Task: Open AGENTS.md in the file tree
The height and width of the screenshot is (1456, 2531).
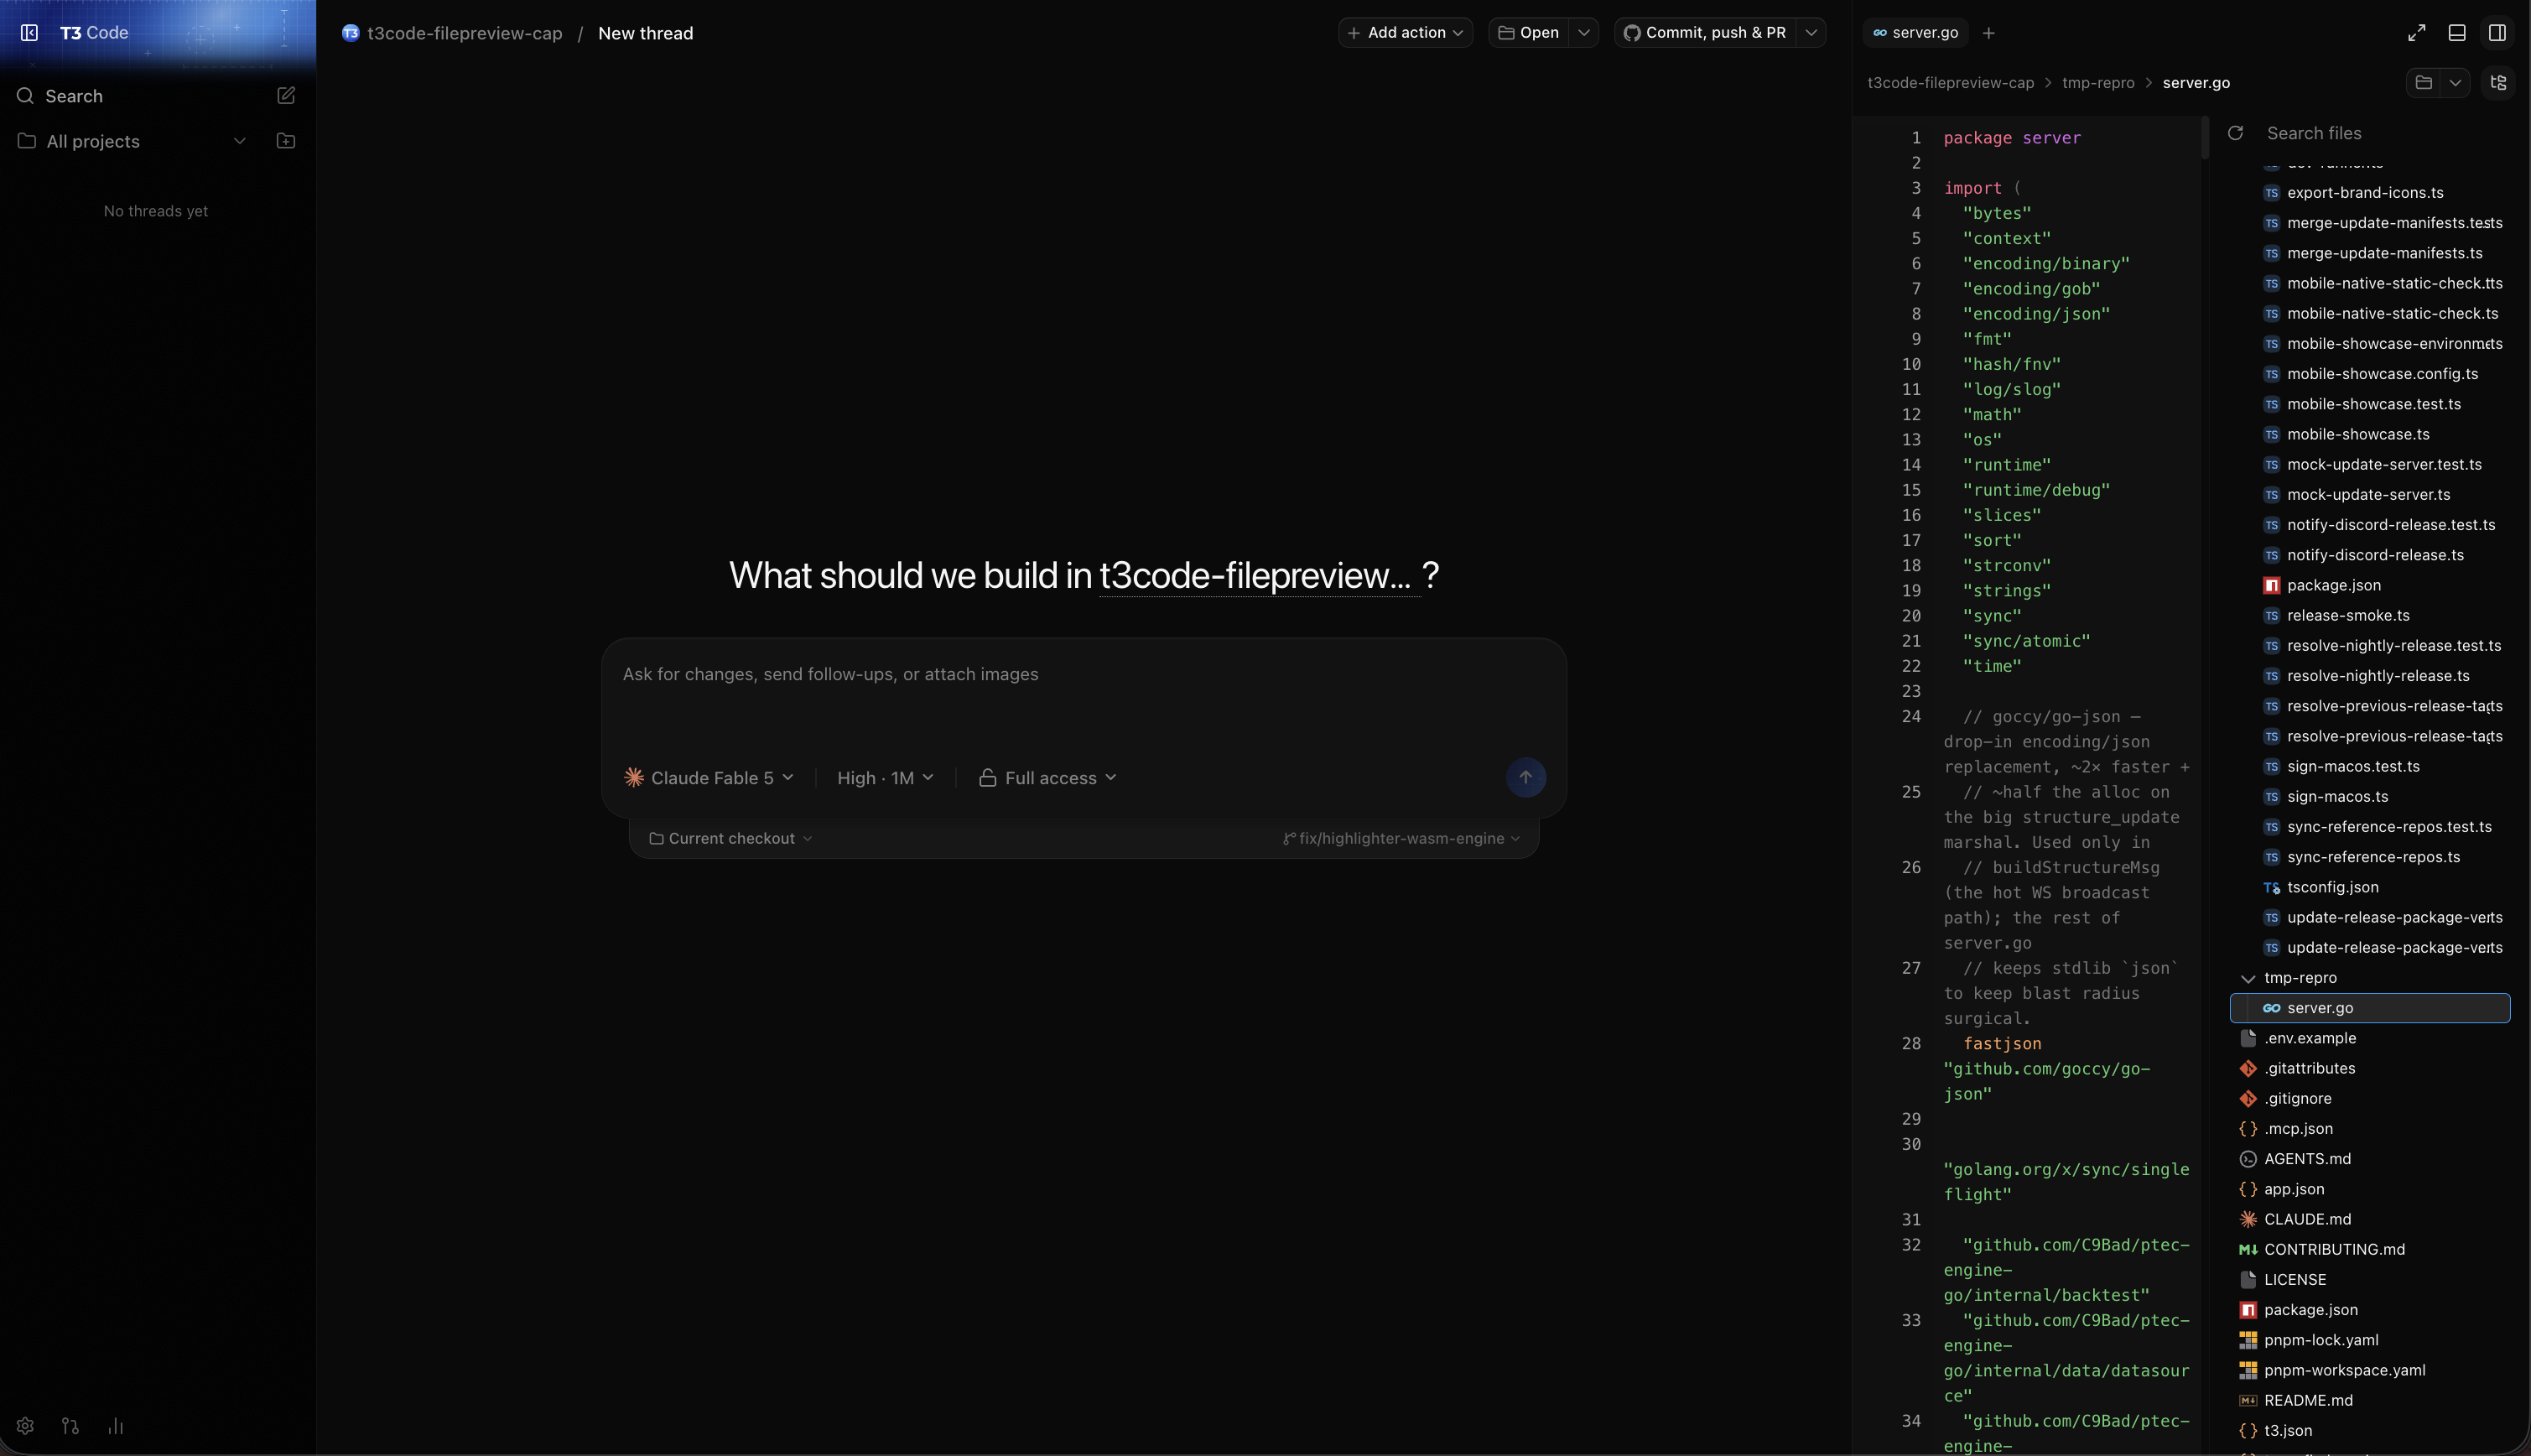Action: click(2370, 1159)
